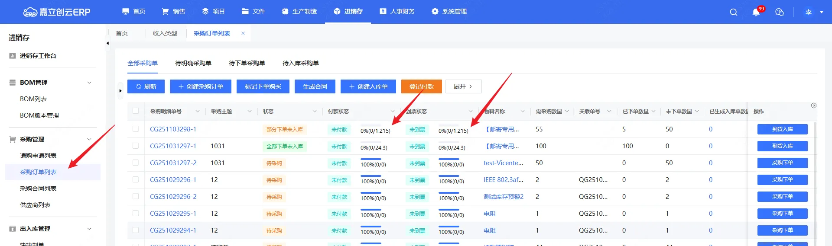Select checkbox for order CG251031297-2
The width and height of the screenshot is (832, 246).
coord(136,163)
